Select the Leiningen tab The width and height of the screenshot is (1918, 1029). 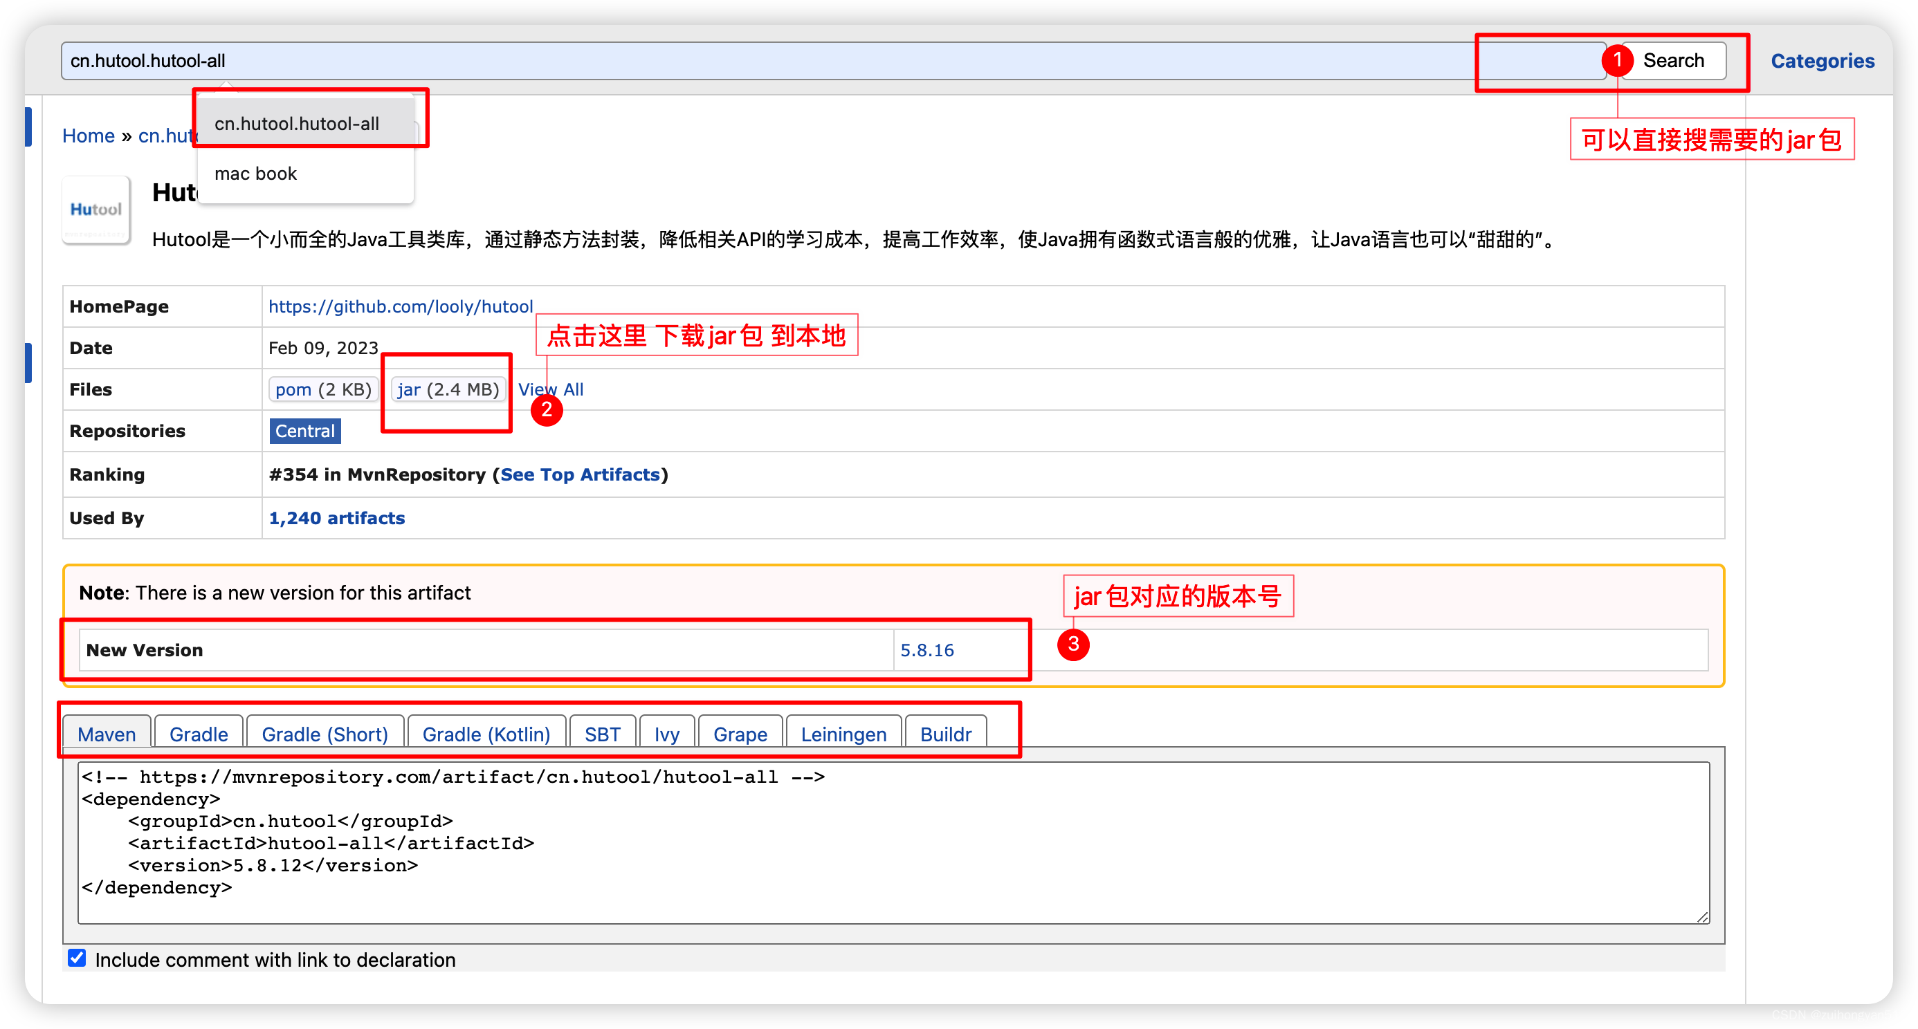[x=843, y=734]
